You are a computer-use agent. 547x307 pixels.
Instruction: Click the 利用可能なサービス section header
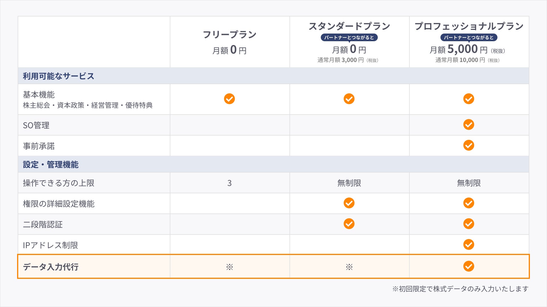58,76
